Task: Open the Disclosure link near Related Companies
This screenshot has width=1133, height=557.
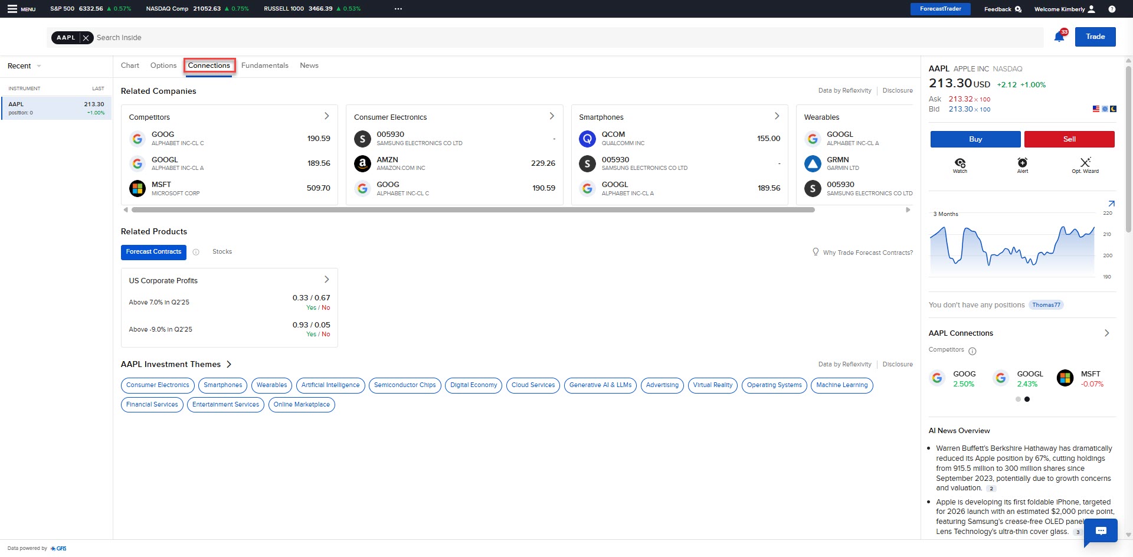Action: [x=898, y=90]
